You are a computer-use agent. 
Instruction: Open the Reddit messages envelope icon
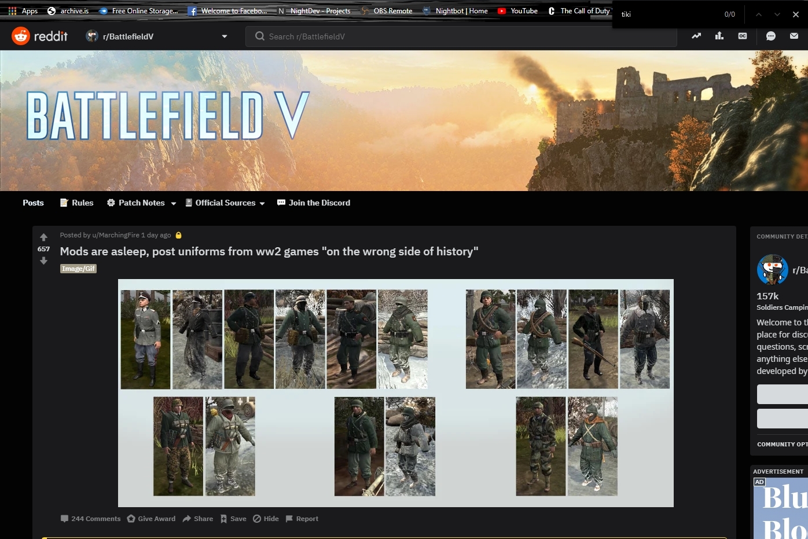(x=794, y=36)
